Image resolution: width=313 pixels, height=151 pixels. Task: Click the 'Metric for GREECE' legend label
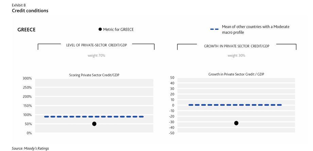pos(118,30)
